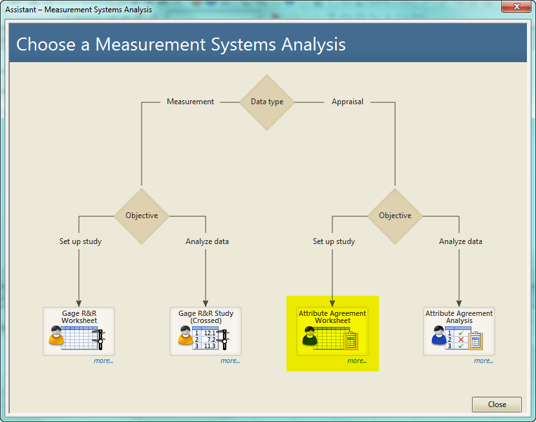Open the Gage R&R Study (Crossed) icon

coord(206,331)
